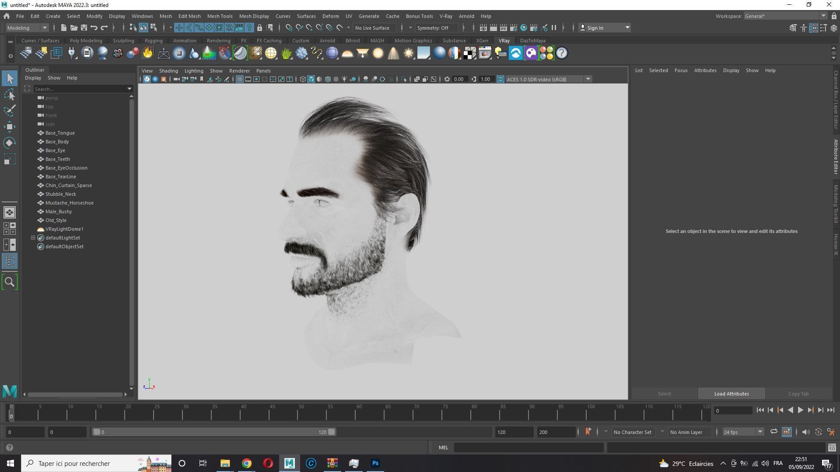This screenshot has width=840, height=472.
Task: Expand the defaultLightSet tree node
Action: [x=33, y=238]
